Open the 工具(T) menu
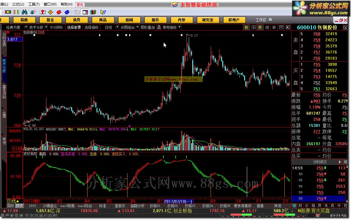The image size is (351, 220). 34,4
